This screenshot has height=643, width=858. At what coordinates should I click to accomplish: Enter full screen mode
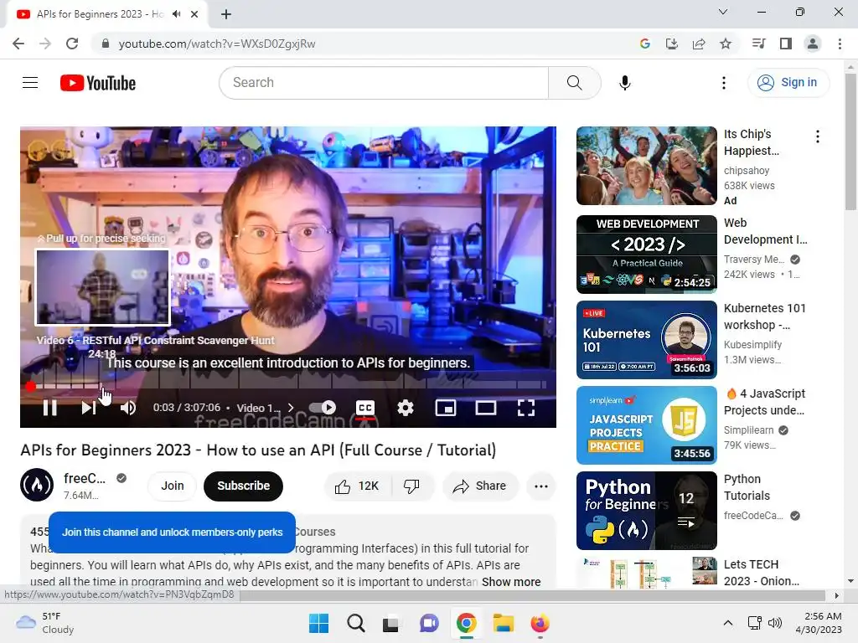pyautogui.click(x=526, y=408)
